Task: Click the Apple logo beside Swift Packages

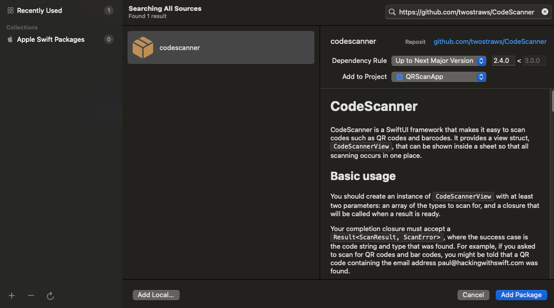Action: (x=10, y=39)
